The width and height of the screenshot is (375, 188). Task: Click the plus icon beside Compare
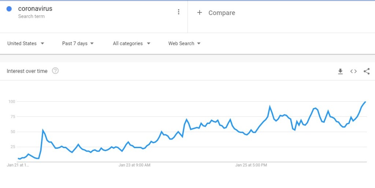point(200,12)
